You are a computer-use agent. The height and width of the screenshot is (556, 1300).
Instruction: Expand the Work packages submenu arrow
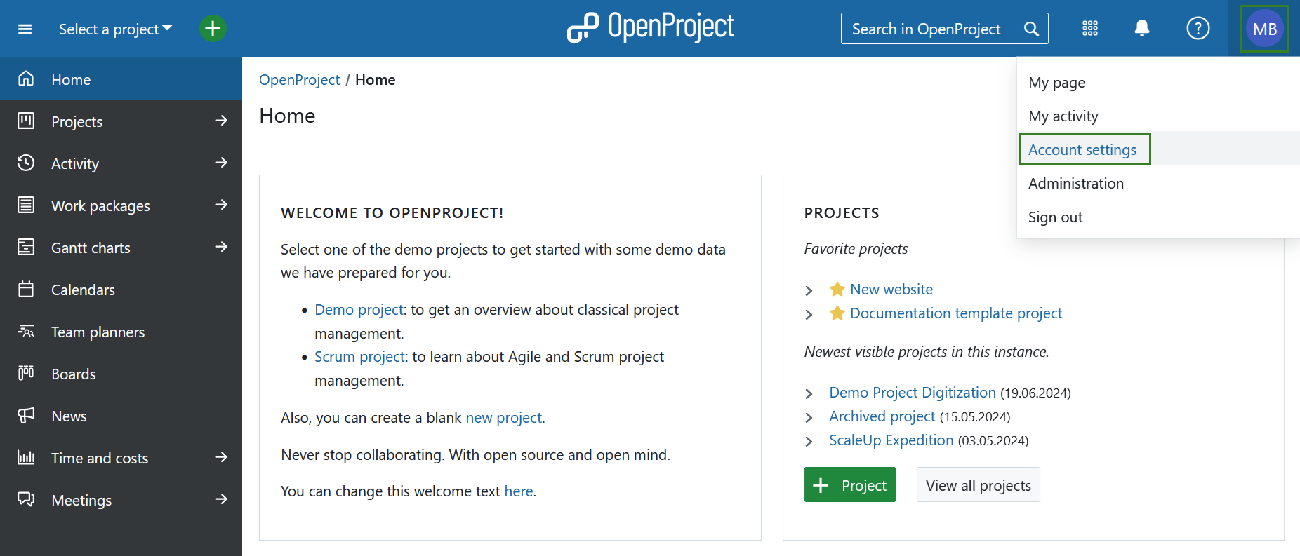point(222,205)
